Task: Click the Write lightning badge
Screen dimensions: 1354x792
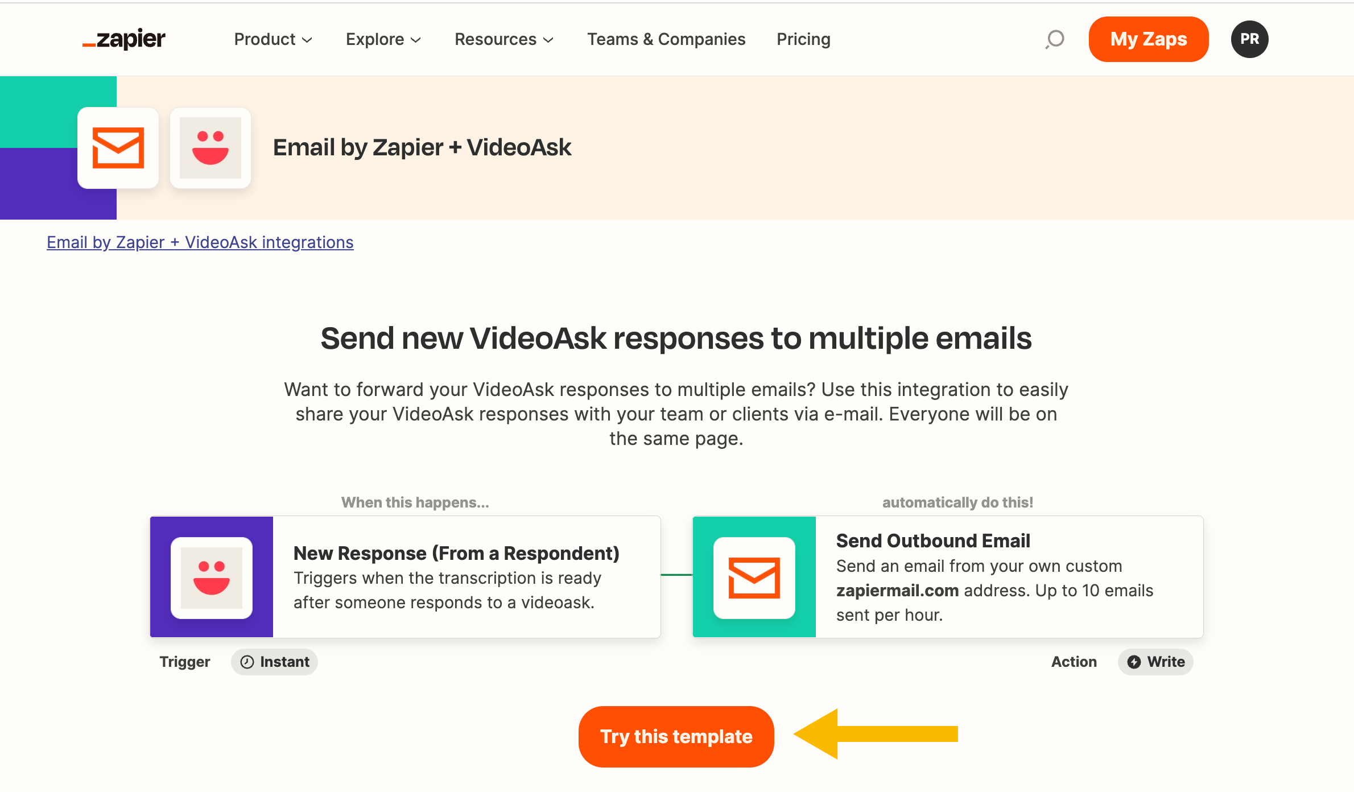Action: coord(1155,662)
